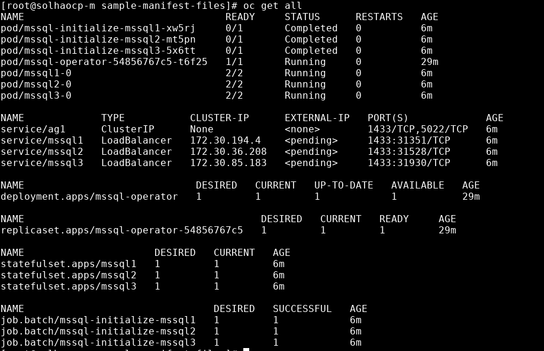Select service/mssql2 name
The image size is (544, 351).
click(x=42, y=152)
